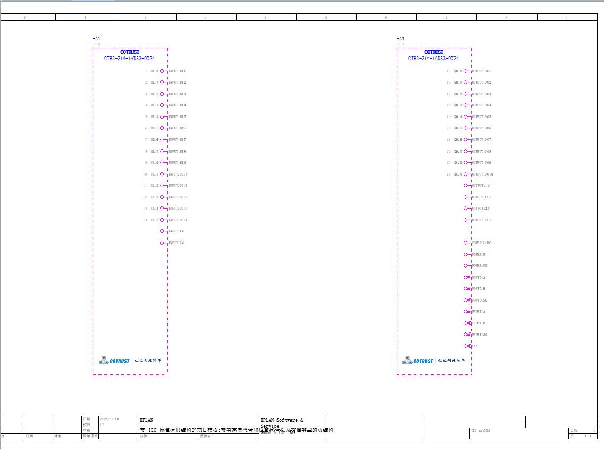Click the date field 2022/11/10 in title block

110,419
